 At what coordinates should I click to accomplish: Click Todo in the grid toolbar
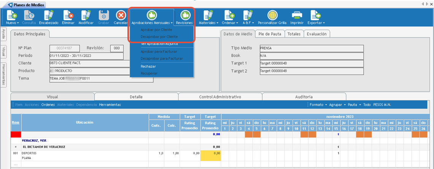pyautogui.click(x=367, y=105)
